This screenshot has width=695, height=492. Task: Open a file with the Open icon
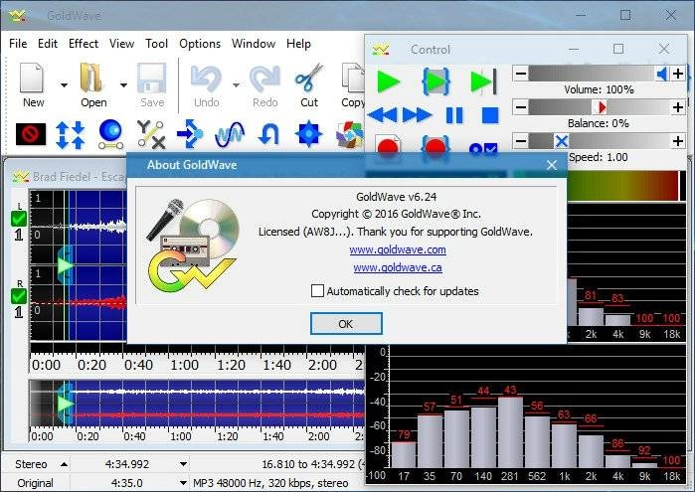pyautogui.click(x=93, y=84)
